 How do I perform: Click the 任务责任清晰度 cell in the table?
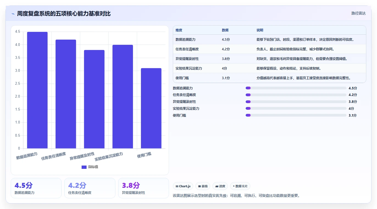(187, 49)
